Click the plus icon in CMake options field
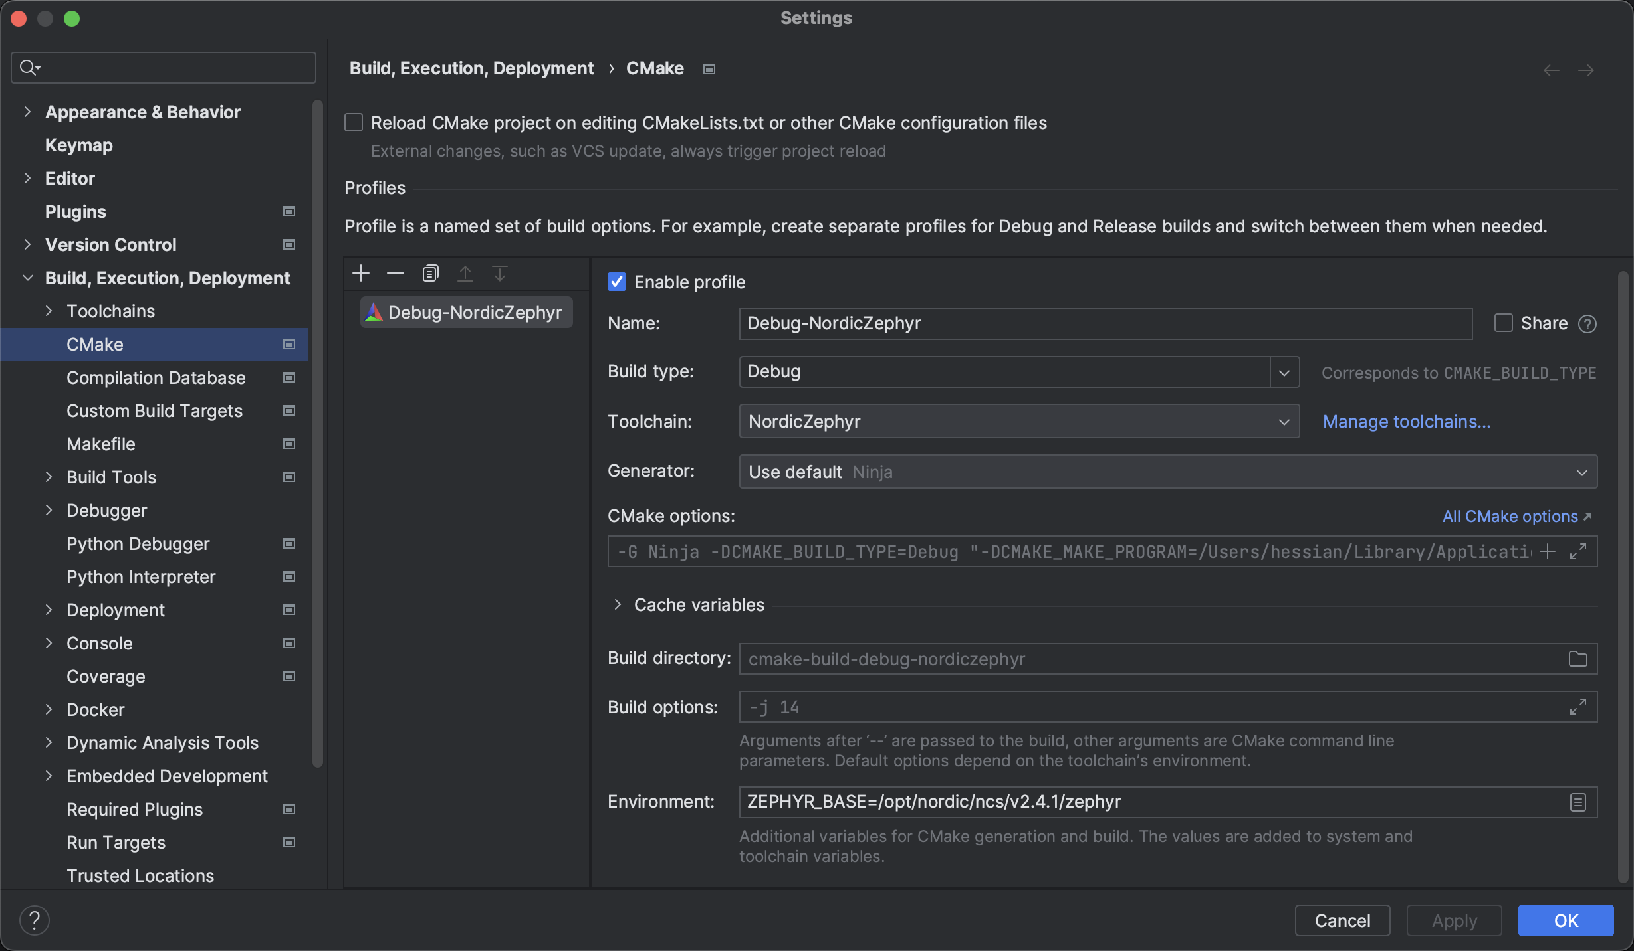 tap(1548, 551)
